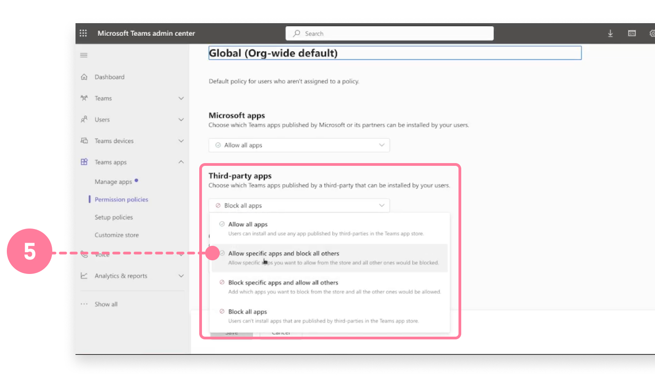The image size is (655, 378).
Task: Collapse the Teams apps chevron
Action: (x=181, y=162)
